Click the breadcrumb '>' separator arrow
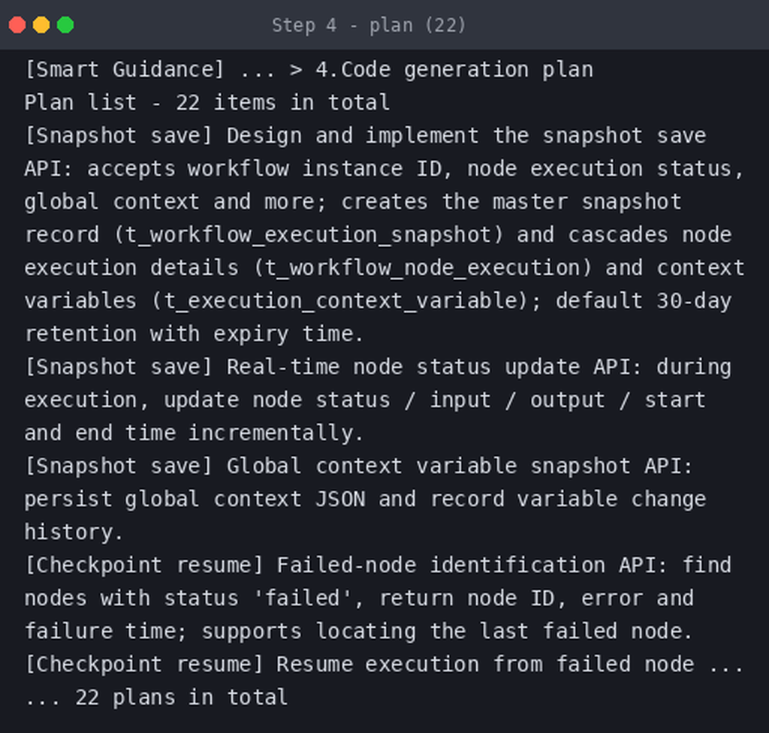 (295, 70)
